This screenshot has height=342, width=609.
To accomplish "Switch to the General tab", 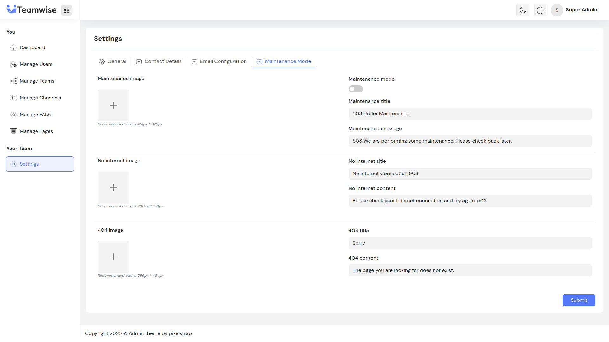I will [113, 61].
